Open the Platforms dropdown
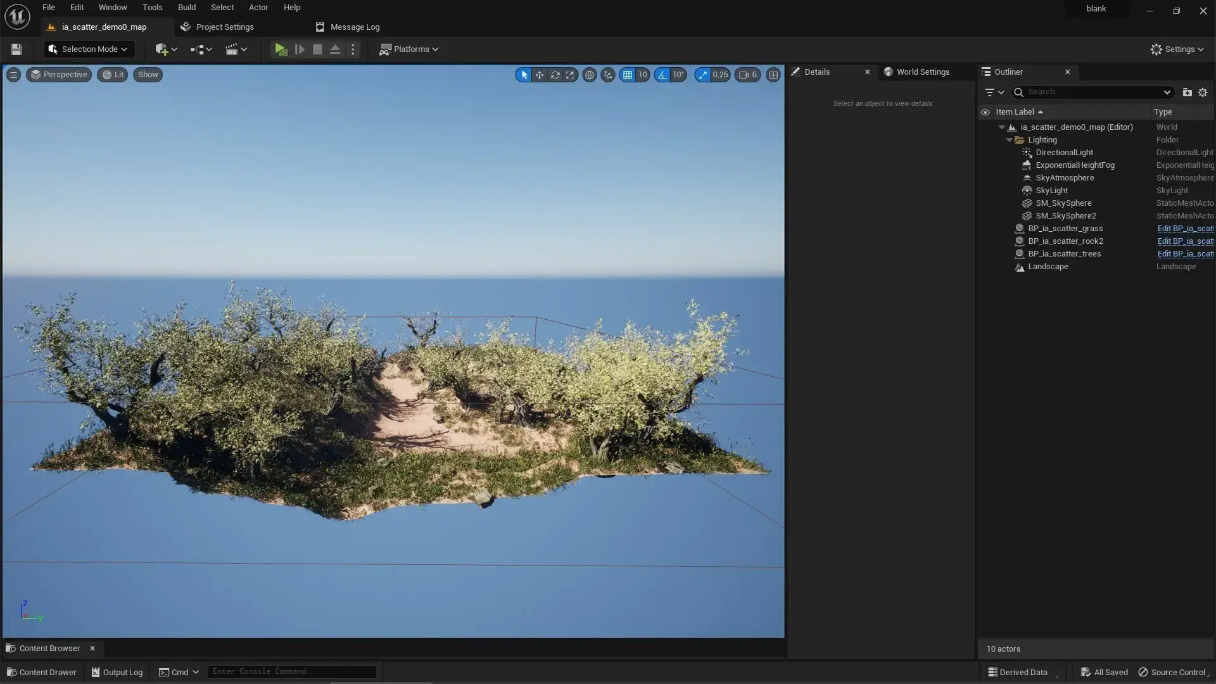 click(408, 49)
